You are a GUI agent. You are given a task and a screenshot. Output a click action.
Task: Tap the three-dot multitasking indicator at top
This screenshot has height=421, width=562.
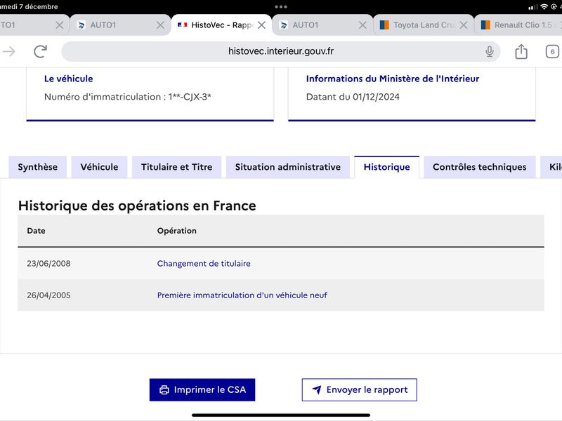coord(281,7)
